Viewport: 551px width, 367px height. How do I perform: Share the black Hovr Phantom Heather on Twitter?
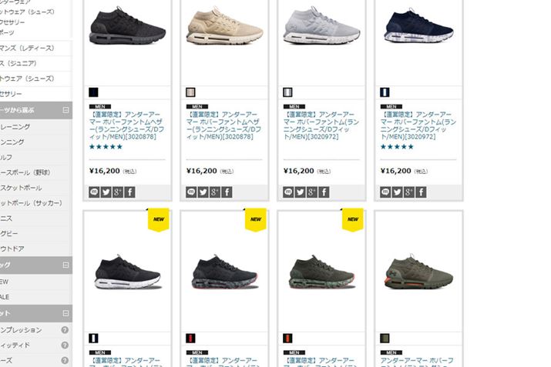coord(106,192)
